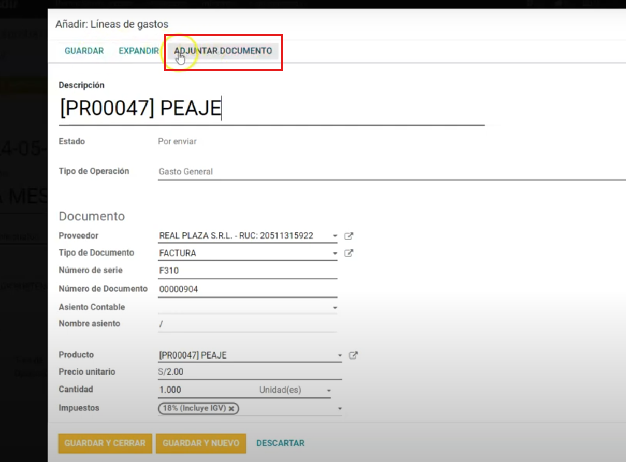
Task: Remove the 18% (Incluye IGV) tax tag
Action: click(231, 408)
